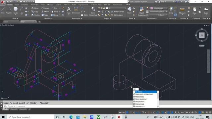Expand the Block panel dropdown

pyautogui.click(x=132, y=19)
